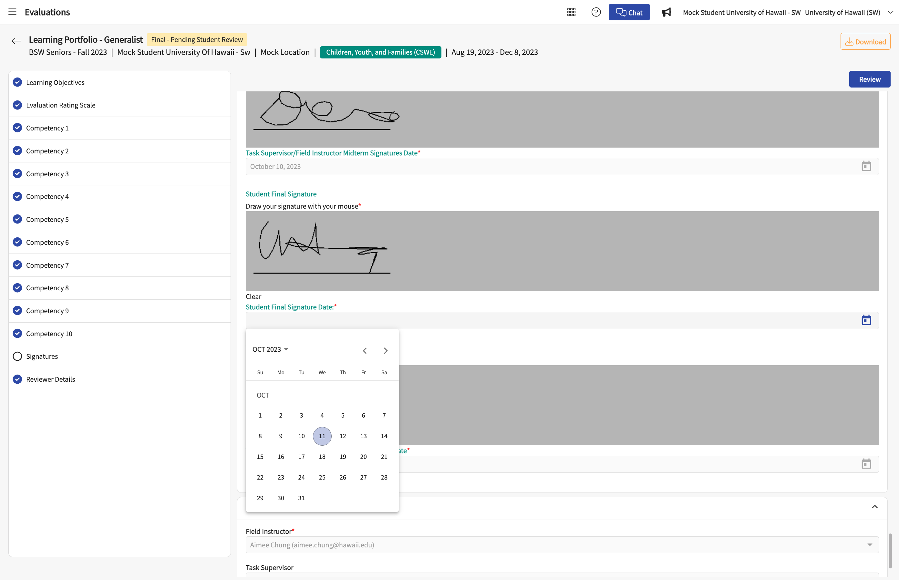Image resolution: width=899 pixels, height=580 pixels.
Task: Open the apps grid icon
Action: click(x=571, y=12)
